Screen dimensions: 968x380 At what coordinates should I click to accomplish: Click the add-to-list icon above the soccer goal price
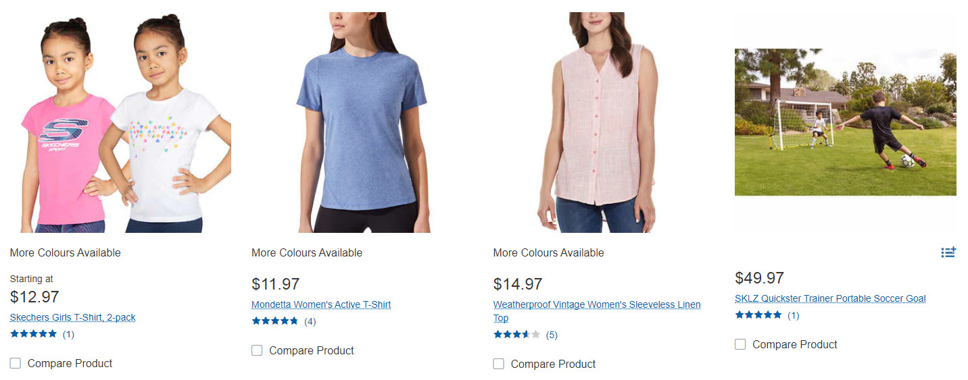click(x=948, y=252)
